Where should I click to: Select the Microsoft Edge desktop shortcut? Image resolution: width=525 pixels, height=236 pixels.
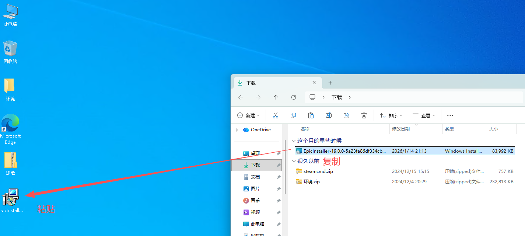pos(10,129)
